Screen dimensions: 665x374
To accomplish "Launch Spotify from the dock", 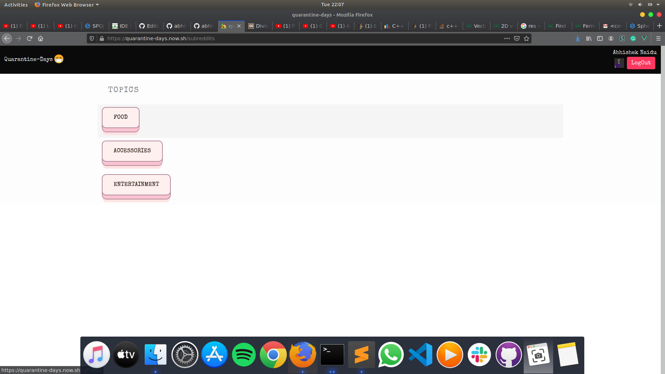I will [244, 355].
